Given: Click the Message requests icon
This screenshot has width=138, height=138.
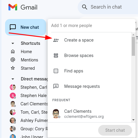Looking at the screenshot, I should pos(56,86).
